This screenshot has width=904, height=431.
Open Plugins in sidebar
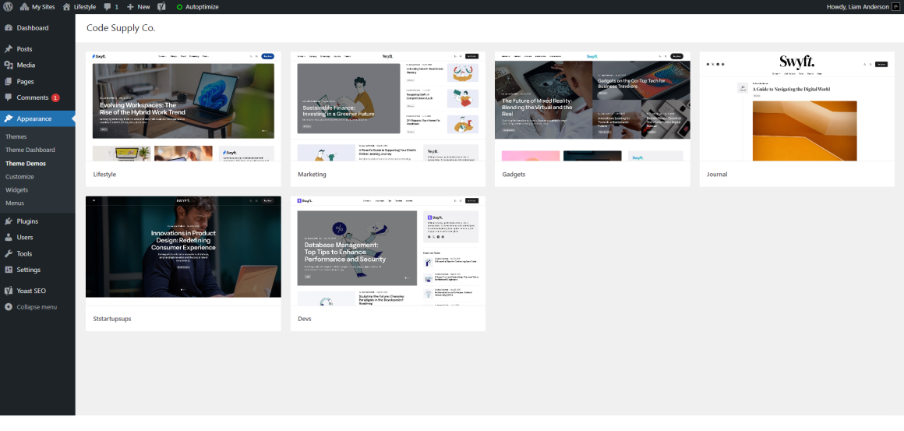[37, 221]
